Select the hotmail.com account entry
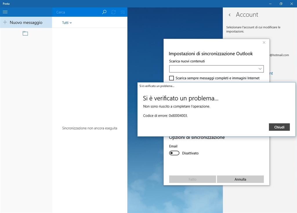Viewport: 297px width, 213px height. coord(279,55)
